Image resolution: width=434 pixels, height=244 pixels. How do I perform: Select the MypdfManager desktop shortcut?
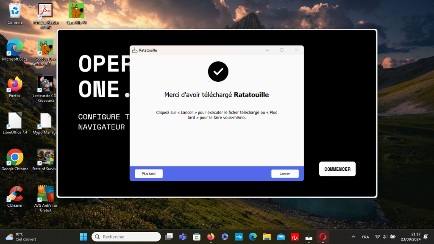pyautogui.click(x=45, y=123)
